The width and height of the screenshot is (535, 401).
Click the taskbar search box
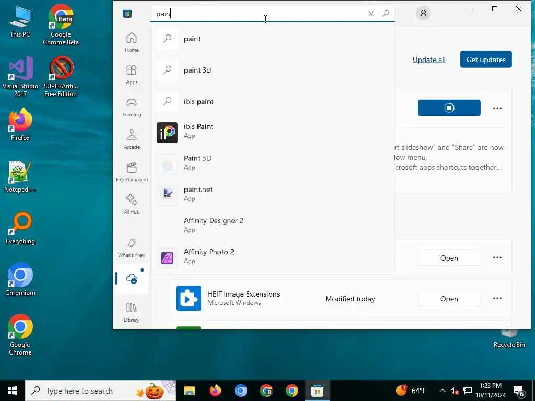point(100,391)
